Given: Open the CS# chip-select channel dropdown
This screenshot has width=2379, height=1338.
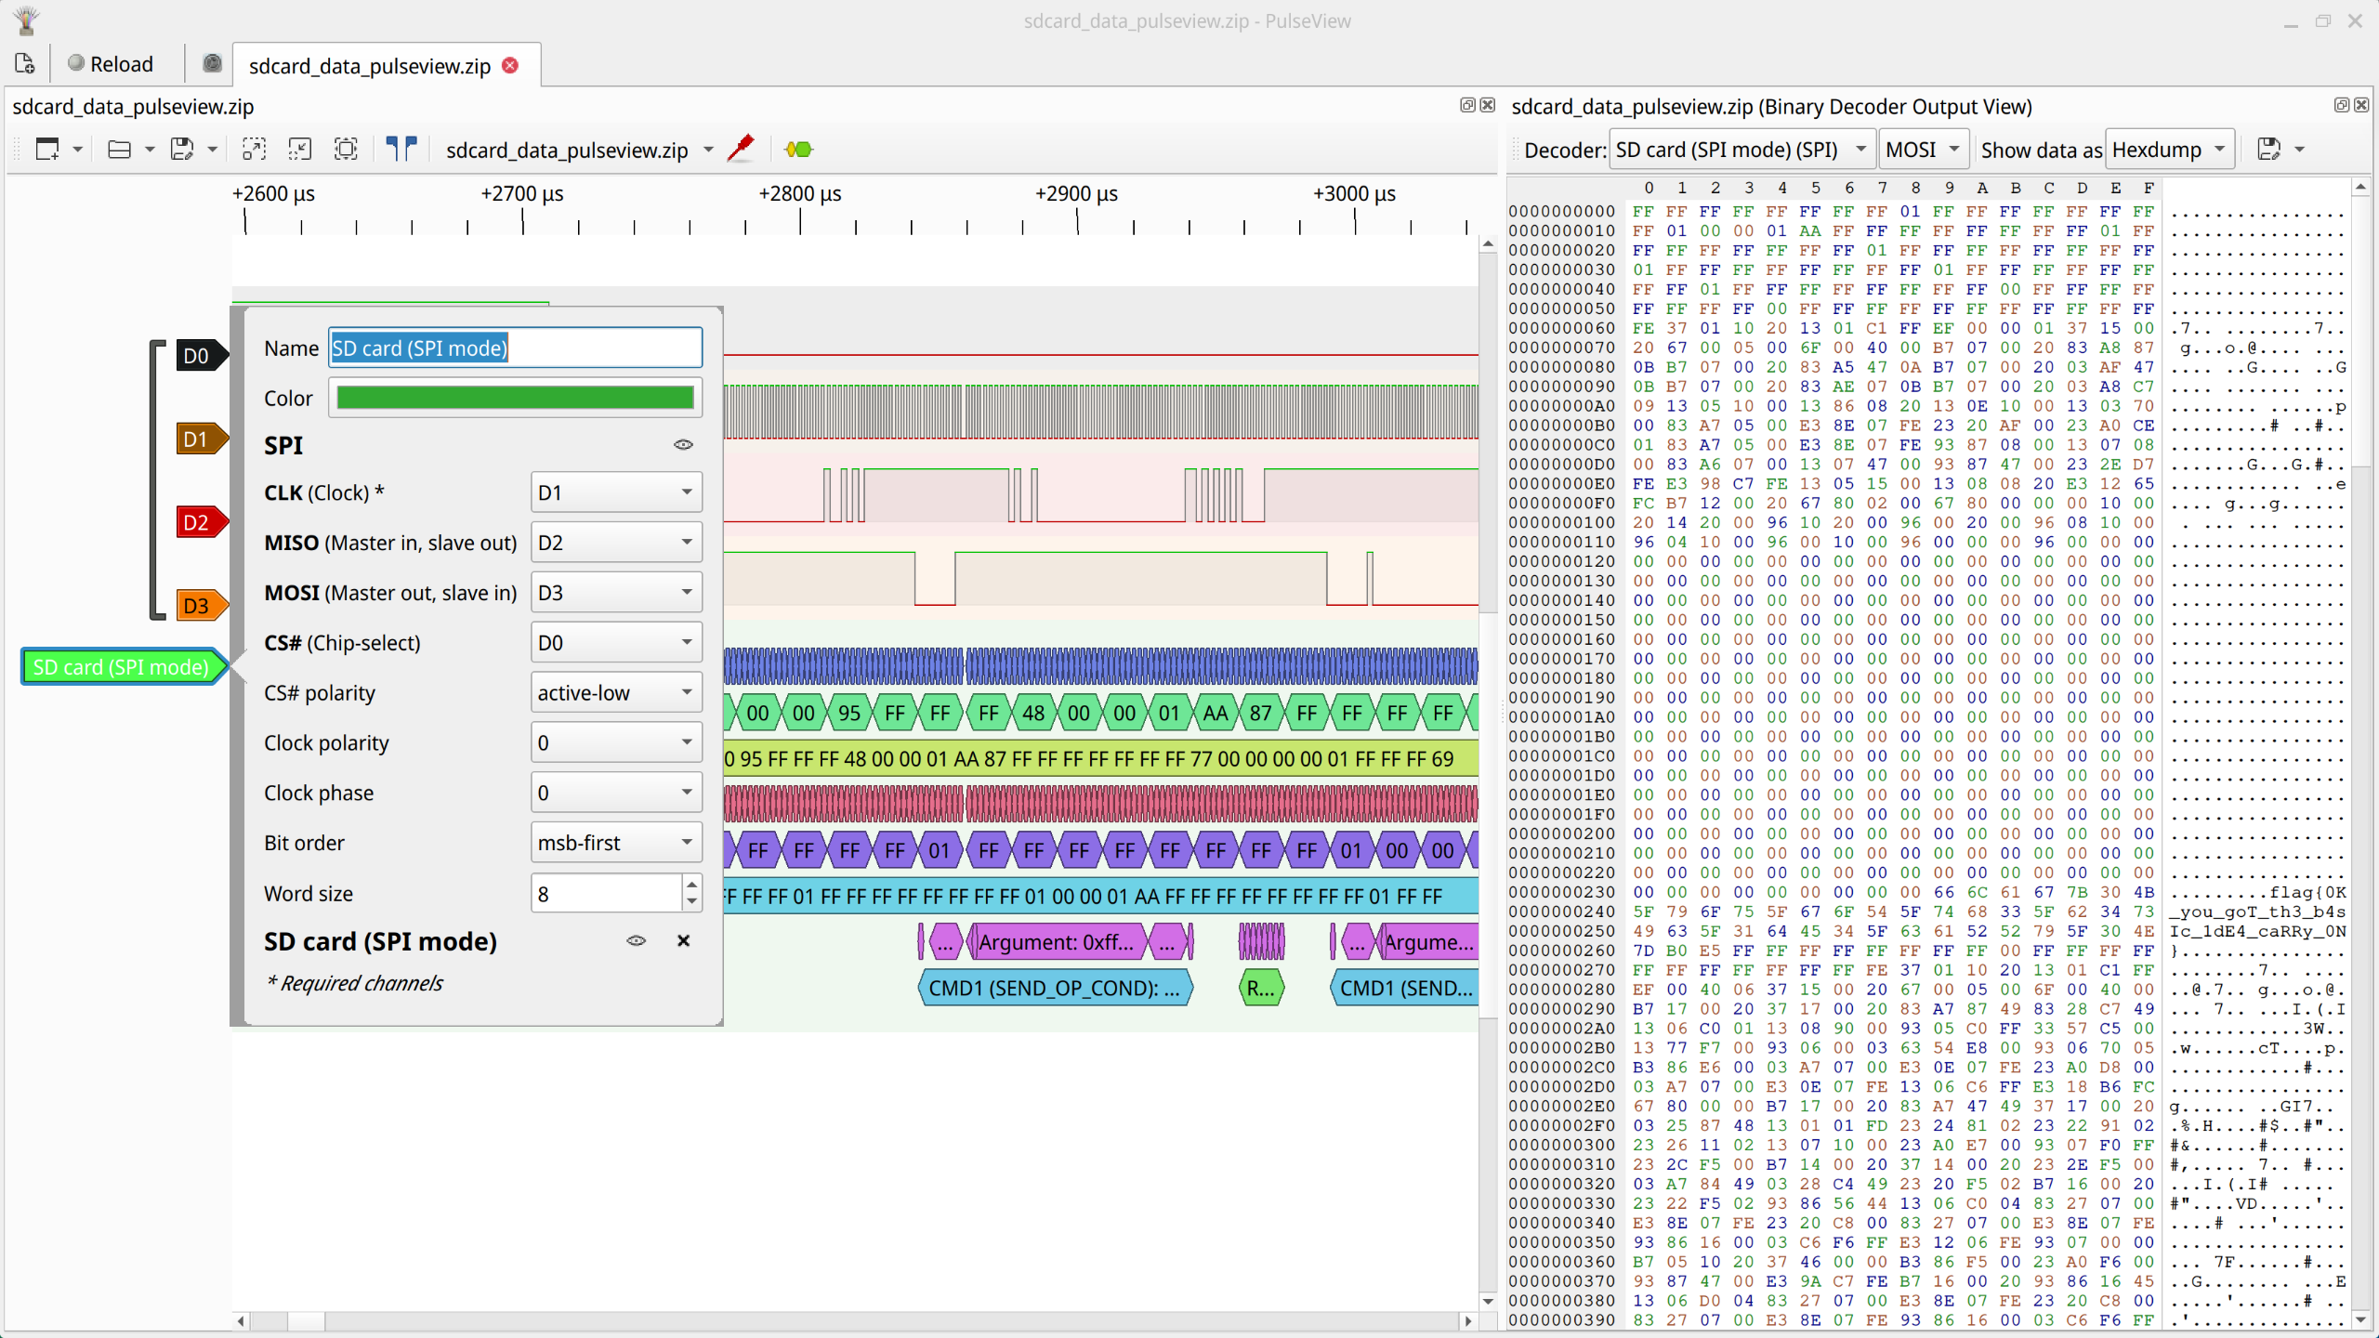Looking at the screenshot, I should (616, 643).
